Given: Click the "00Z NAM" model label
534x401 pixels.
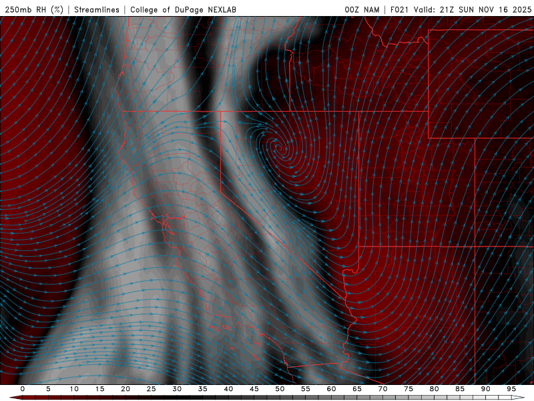Looking at the screenshot, I should pos(362,9).
